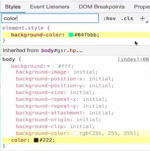150x151 pixels.
Task: Click the background-repeat-y: initial row
Action: pos(62,106)
